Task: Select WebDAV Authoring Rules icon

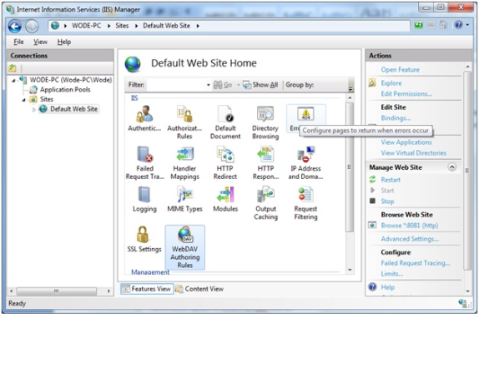Action: 184,247
